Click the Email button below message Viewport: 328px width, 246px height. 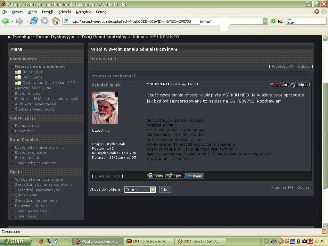coord(194,176)
